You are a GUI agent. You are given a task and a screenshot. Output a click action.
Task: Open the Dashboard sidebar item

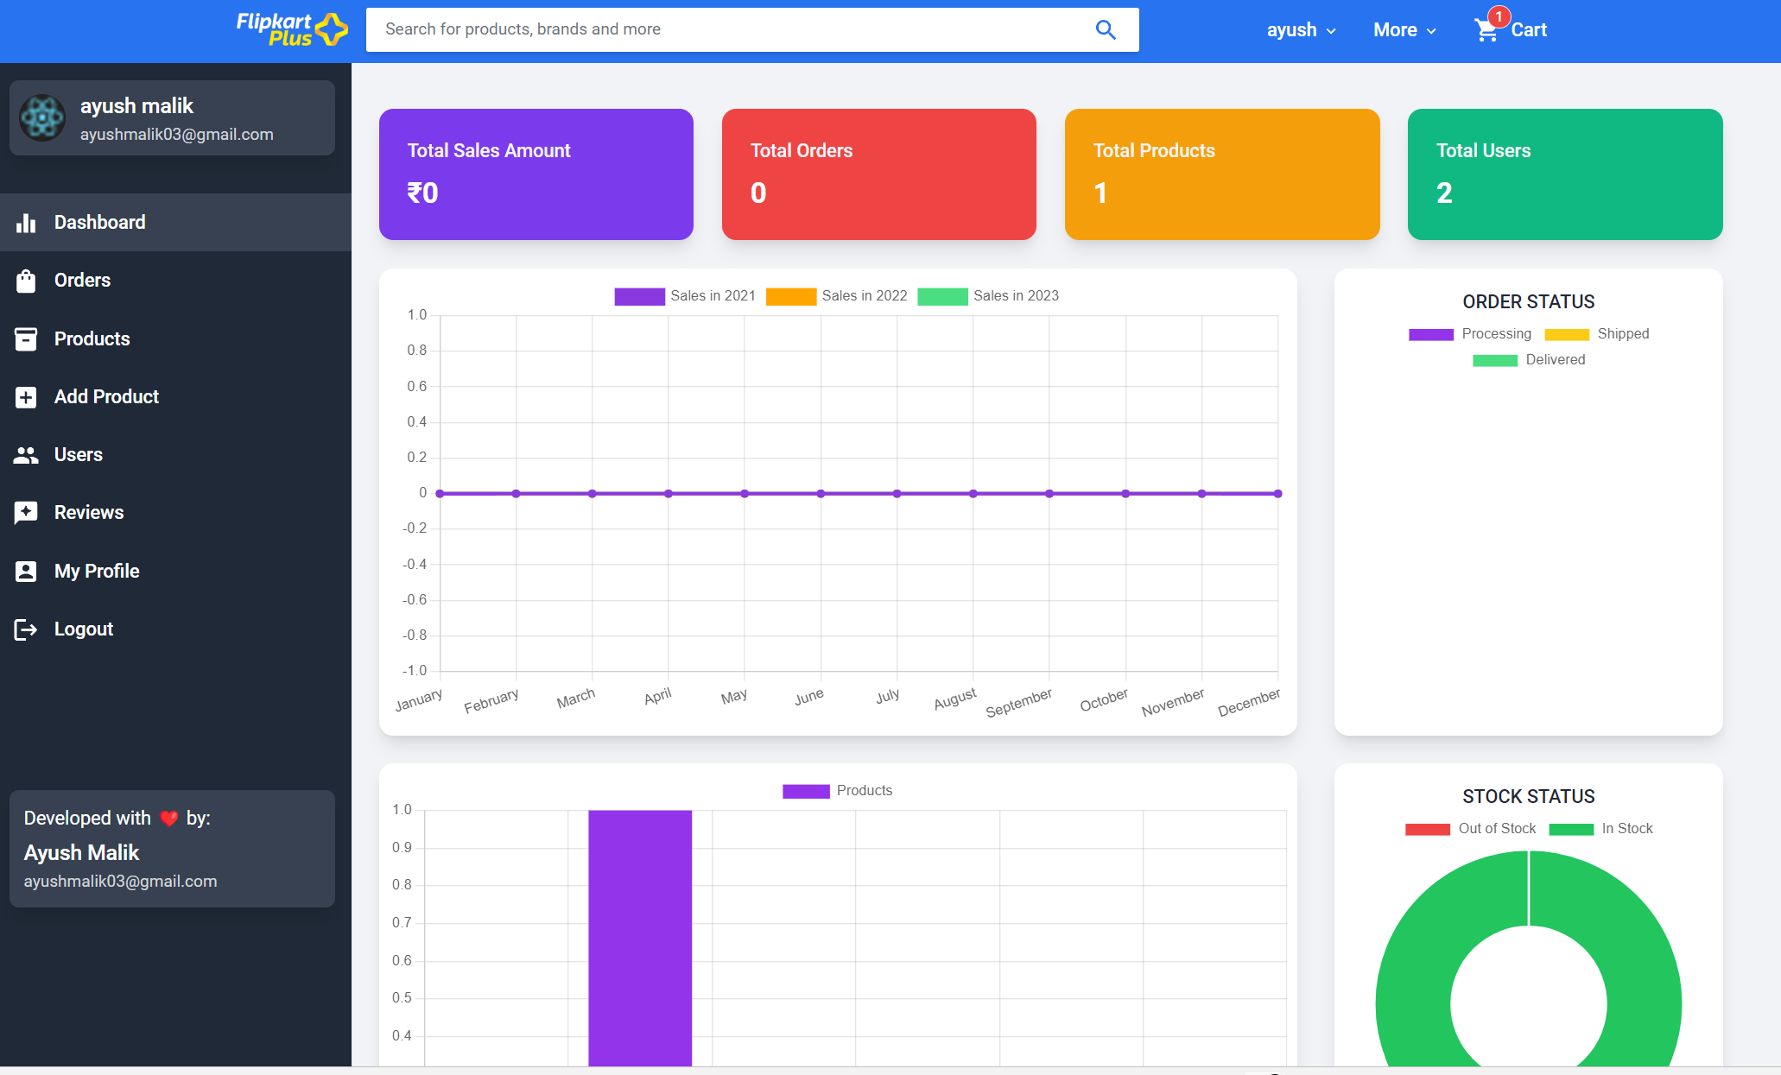[175, 223]
